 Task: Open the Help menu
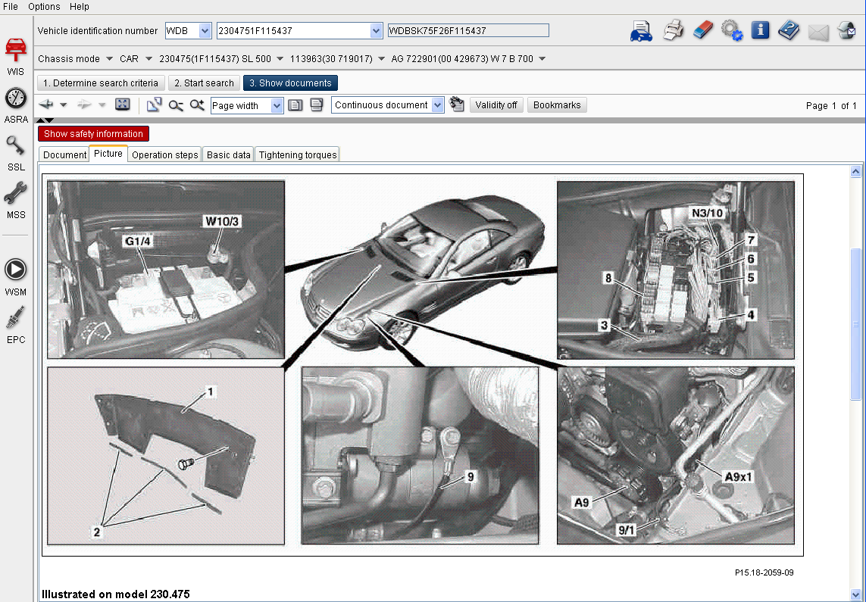click(x=79, y=7)
